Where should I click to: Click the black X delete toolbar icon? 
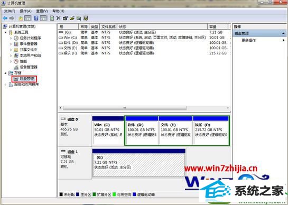click(x=59, y=18)
